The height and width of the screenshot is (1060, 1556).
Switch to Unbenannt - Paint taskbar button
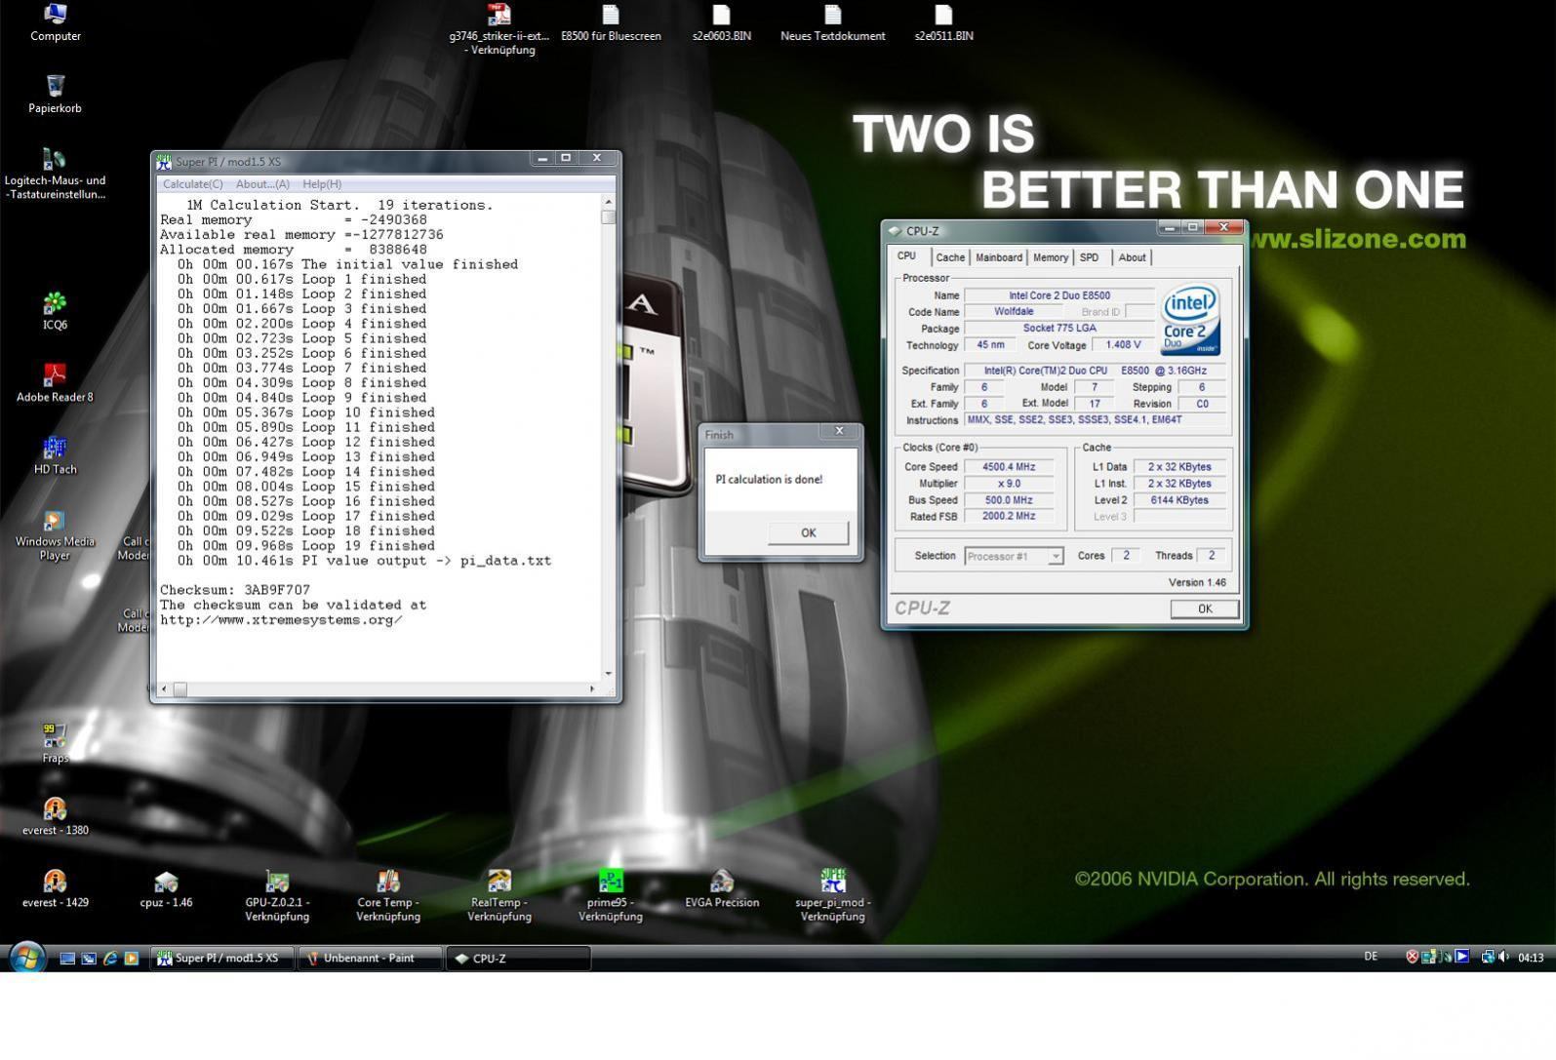click(370, 959)
